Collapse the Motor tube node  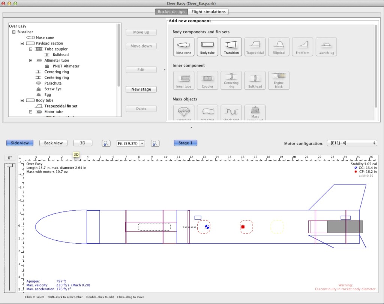point(31,112)
